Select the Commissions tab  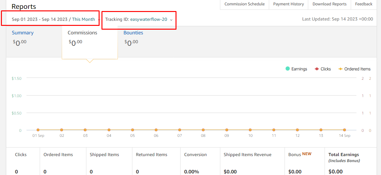point(83,33)
